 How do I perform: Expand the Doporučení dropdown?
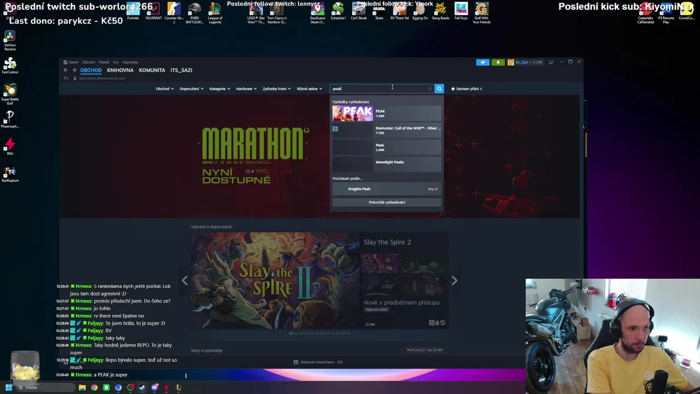191,89
